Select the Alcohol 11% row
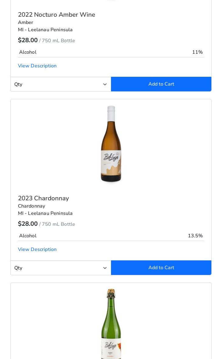The height and width of the screenshot is (359, 222). click(111, 52)
